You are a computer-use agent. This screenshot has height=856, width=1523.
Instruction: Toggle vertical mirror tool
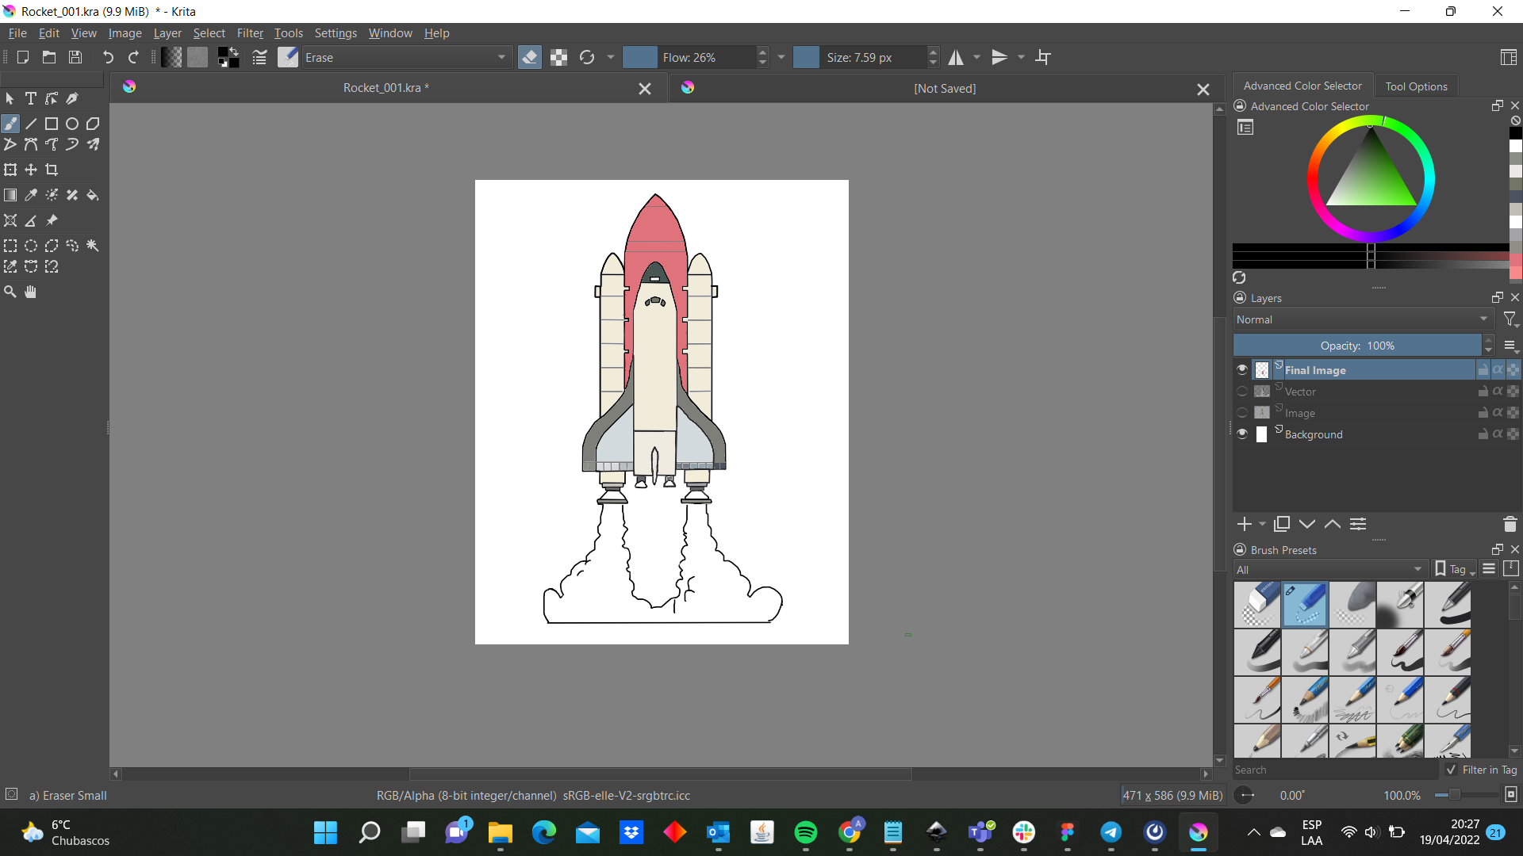(x=999, y=57)
